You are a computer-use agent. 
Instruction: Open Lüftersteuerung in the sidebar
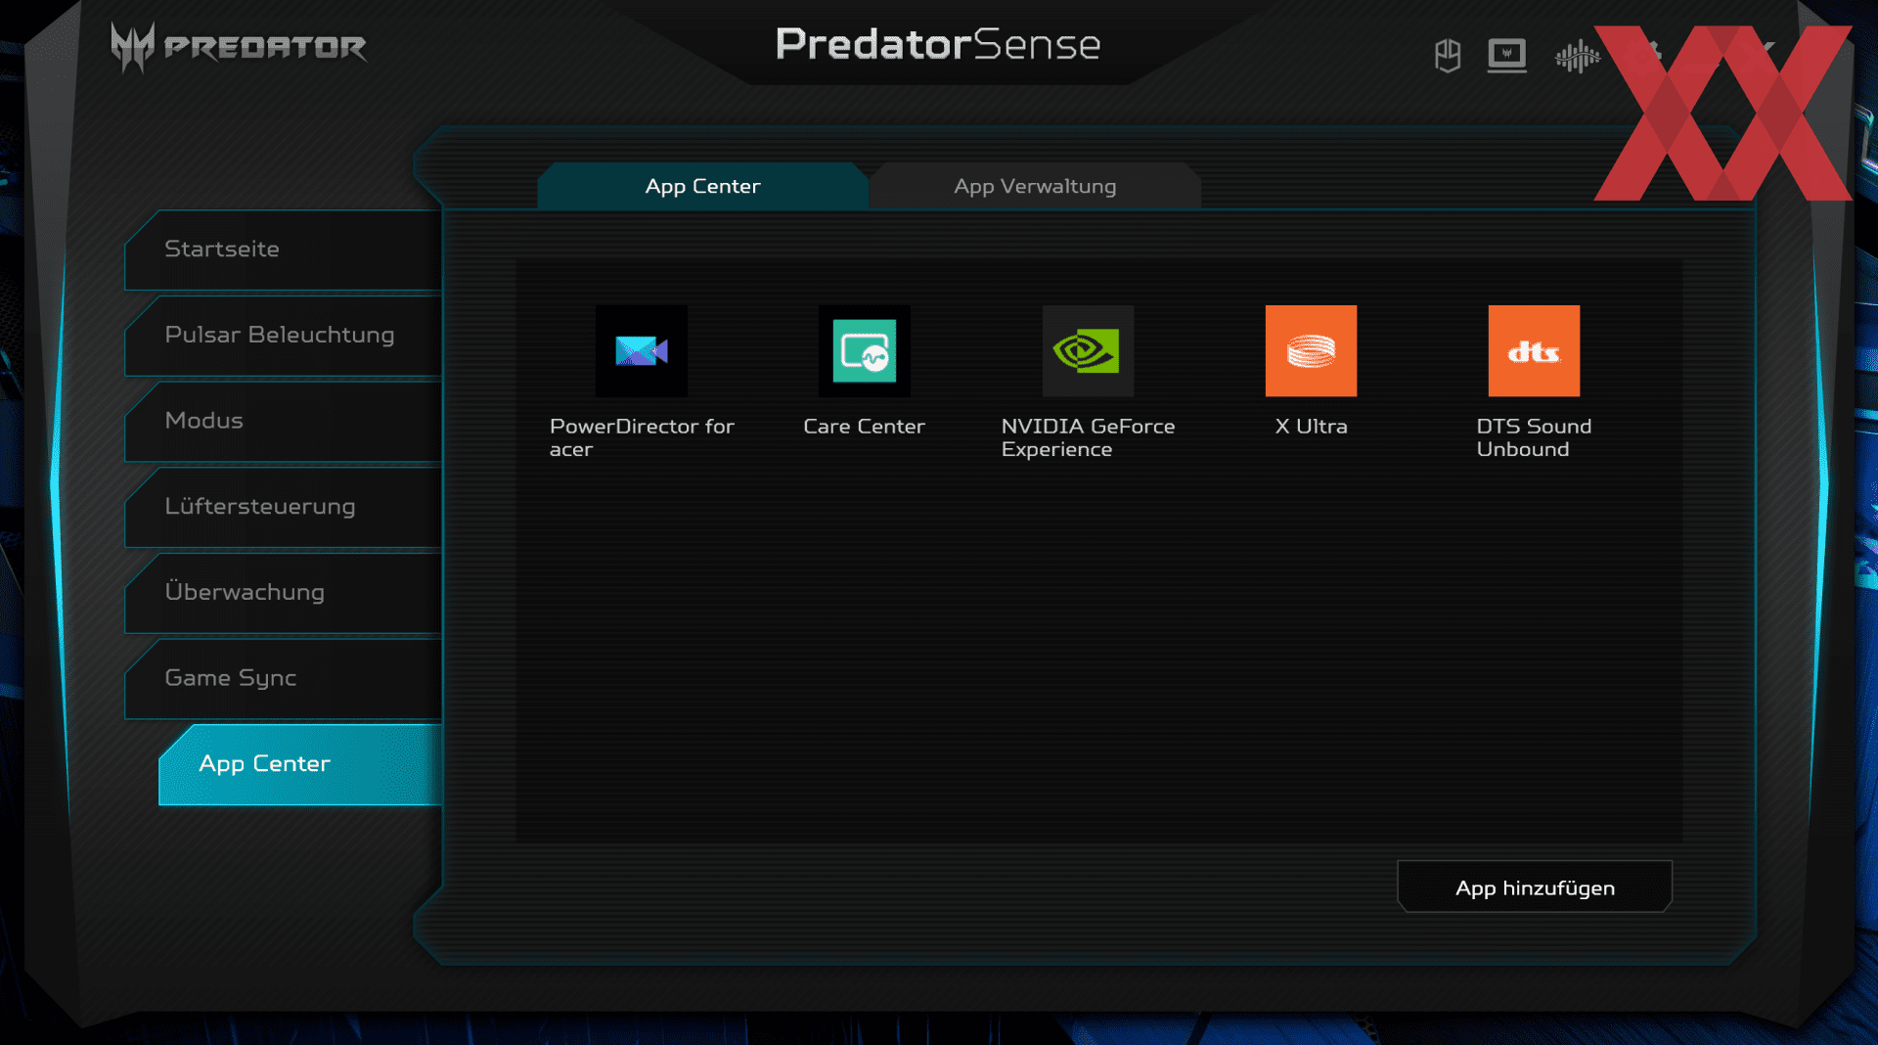(284, 507)
